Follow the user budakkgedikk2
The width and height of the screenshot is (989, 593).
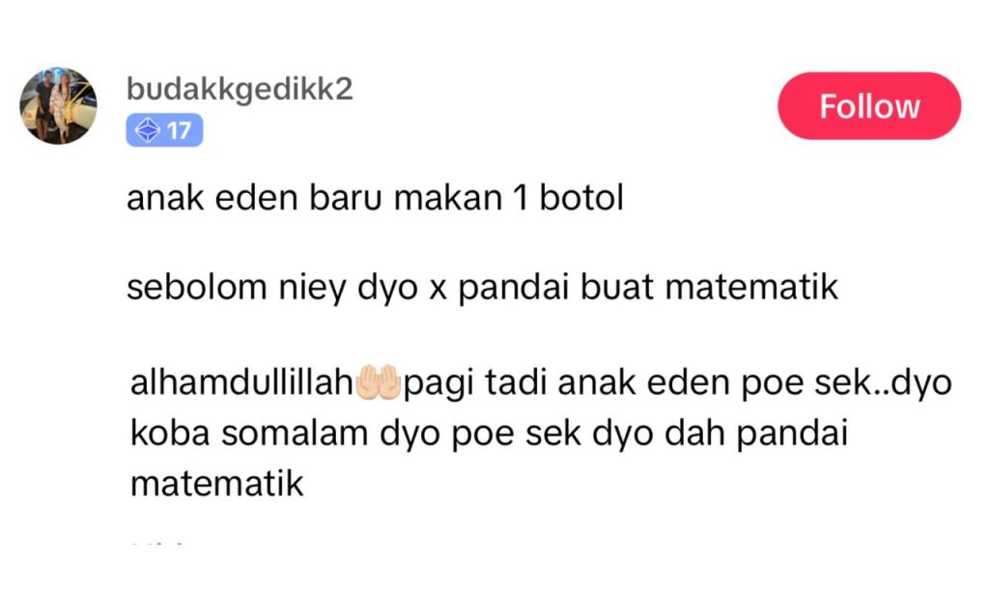[x=869, y=106]
